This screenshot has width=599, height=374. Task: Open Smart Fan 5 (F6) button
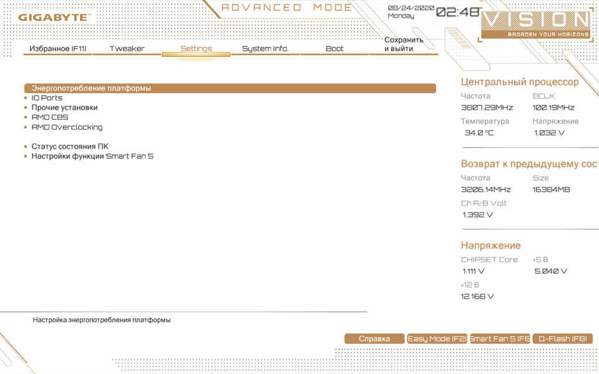pos(500,339)
